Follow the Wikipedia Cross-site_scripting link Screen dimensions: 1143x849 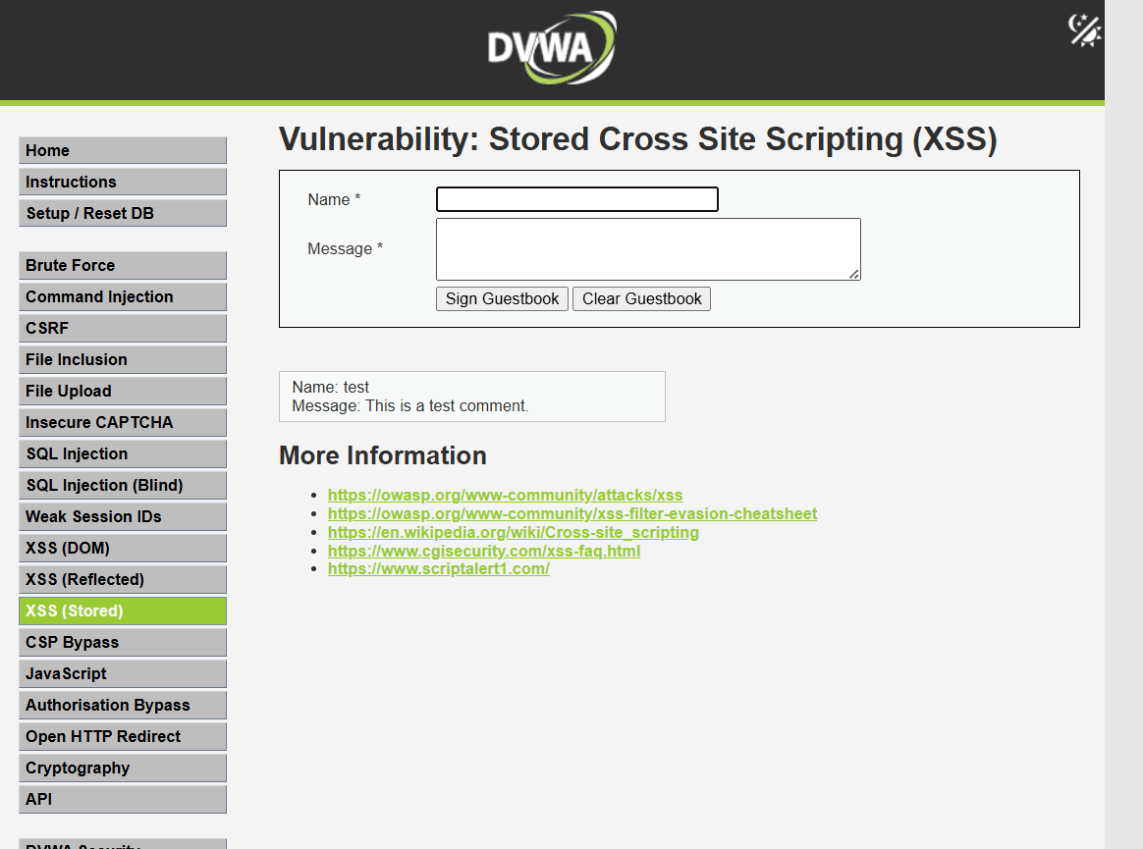[513, 532]
